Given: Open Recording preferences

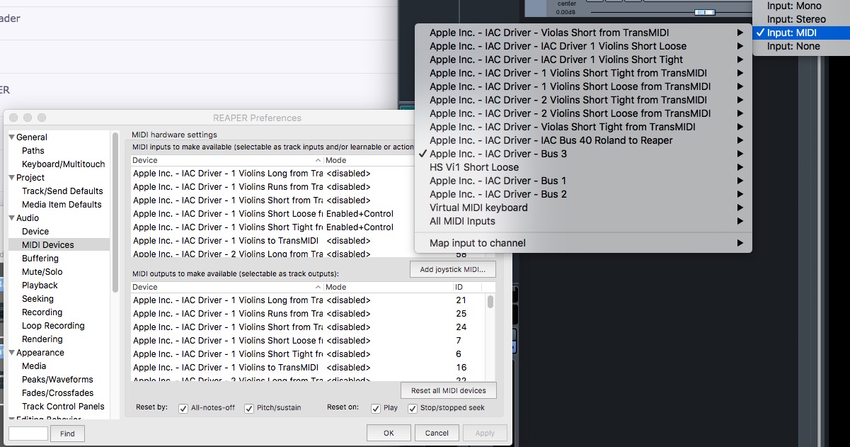Looking at the screenshot, I should click(x=42, y=312).
